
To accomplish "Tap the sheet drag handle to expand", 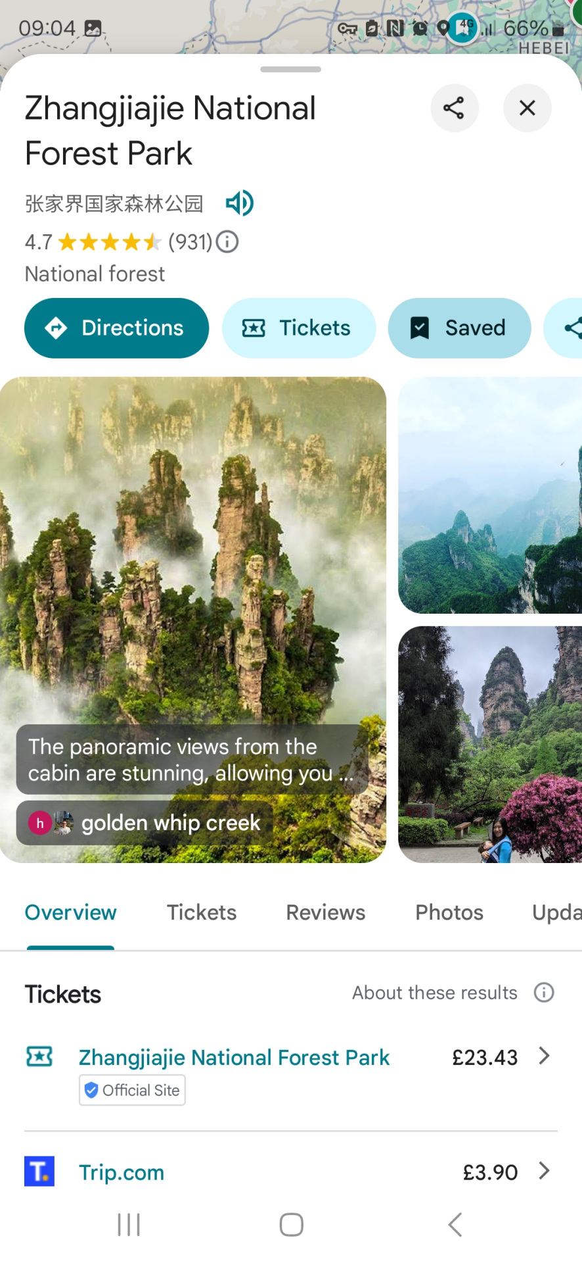I will click(290, 69).
